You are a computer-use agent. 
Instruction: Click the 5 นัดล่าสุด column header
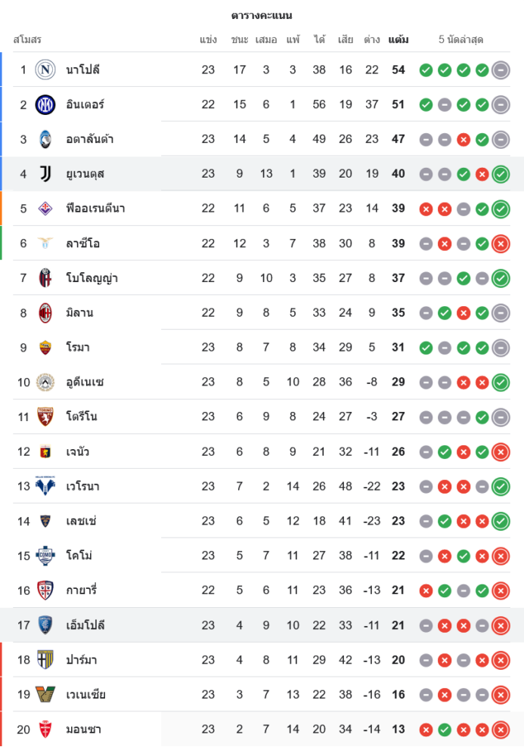(460, 39)
